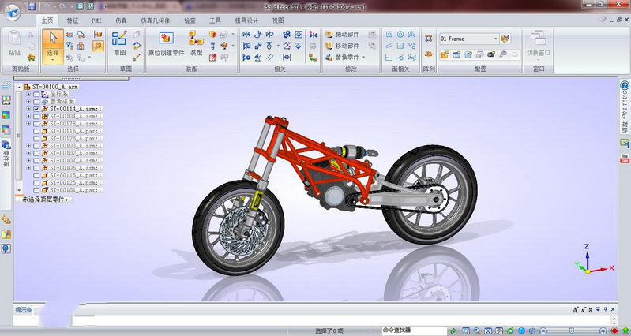631x336 pixels.
Task: Open the 01-Frame configuration dropdown
Action: (495, 38)
